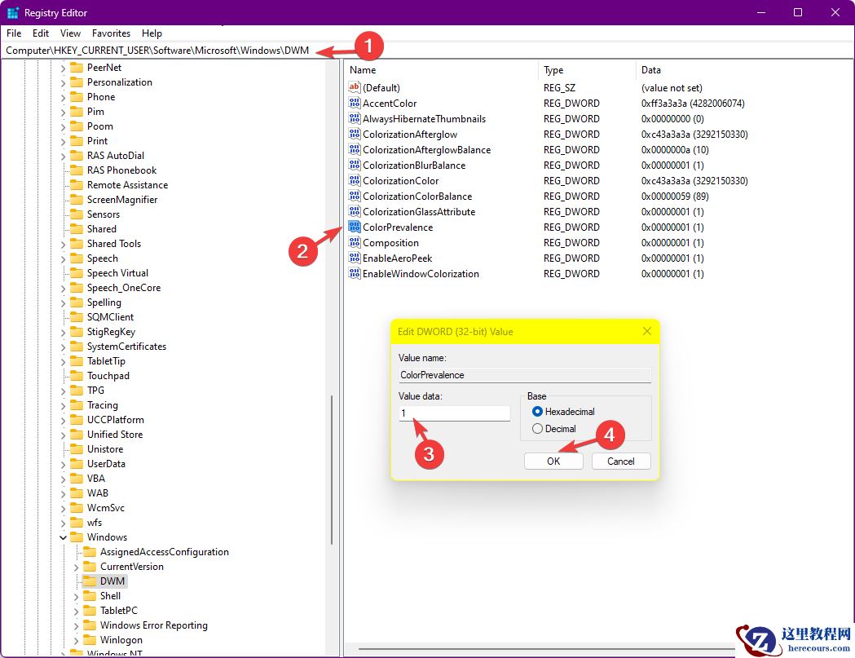The width and height of the screenshot is (855, 658).
Task: Expand the Speech key
Action: [64, 259]
